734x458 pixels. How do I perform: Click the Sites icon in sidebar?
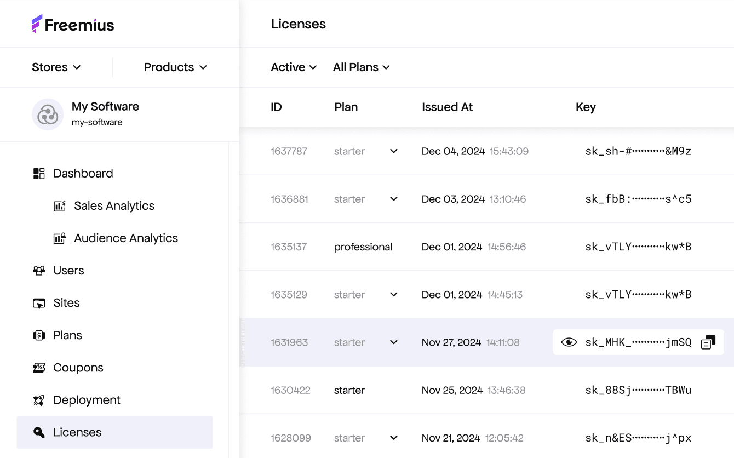pyautogui.click(x=39, y=303)
